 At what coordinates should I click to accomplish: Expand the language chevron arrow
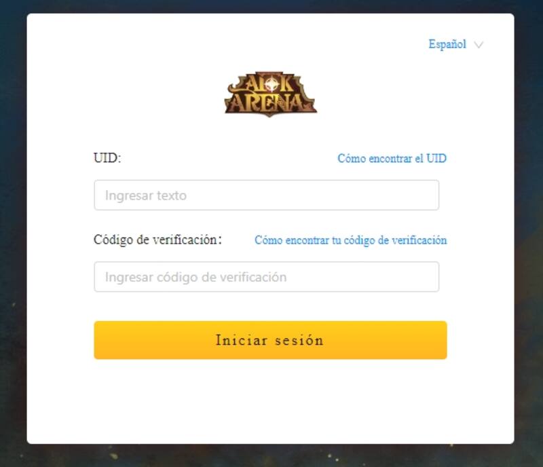(x=479, y=45)
